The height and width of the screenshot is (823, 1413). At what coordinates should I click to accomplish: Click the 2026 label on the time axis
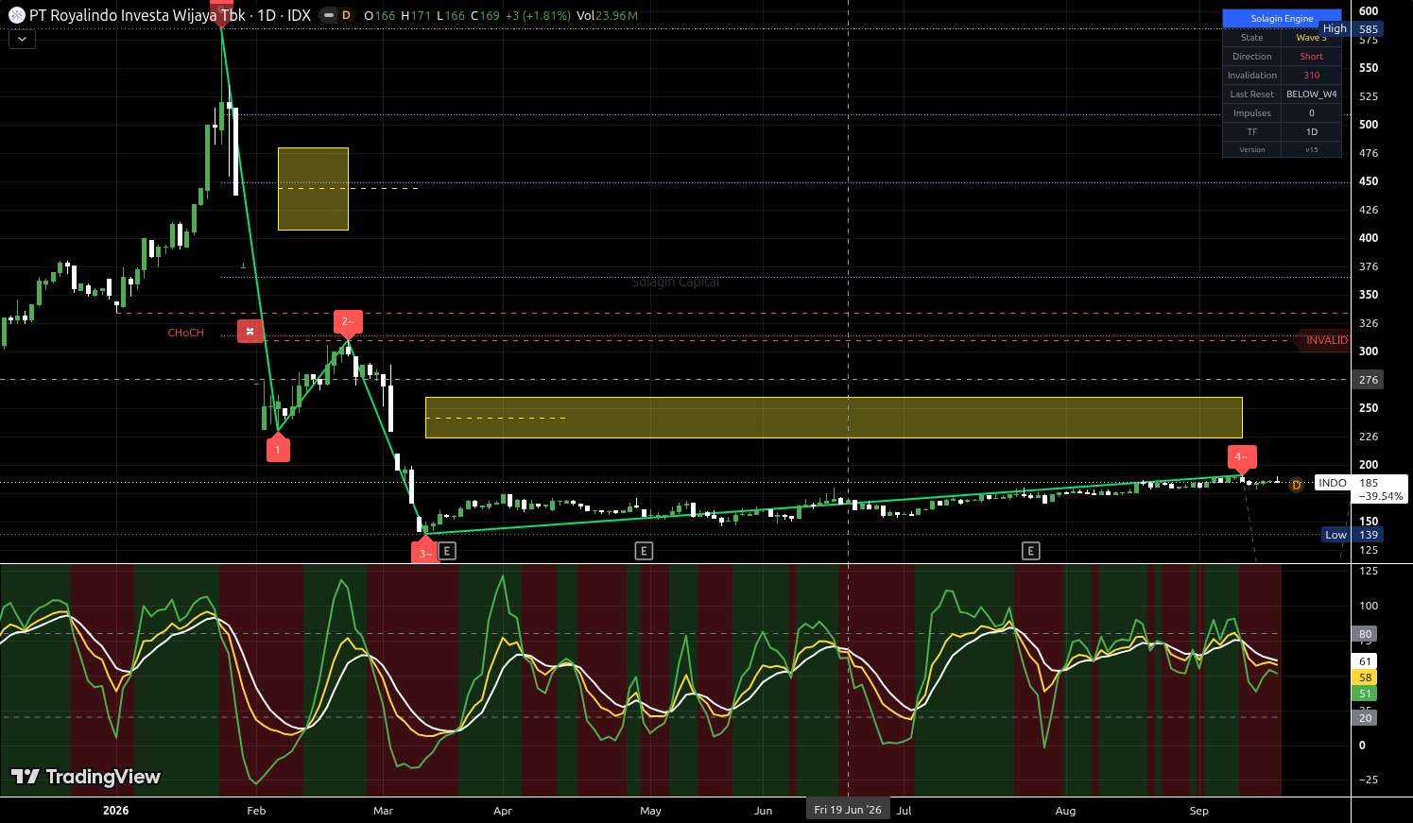tap(115, 811)
